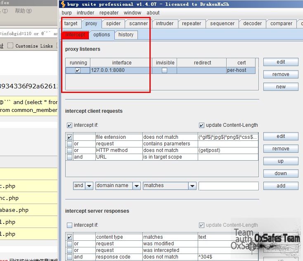Select the per-host cert cell
The image size is (303, 261).
point(241,70)
